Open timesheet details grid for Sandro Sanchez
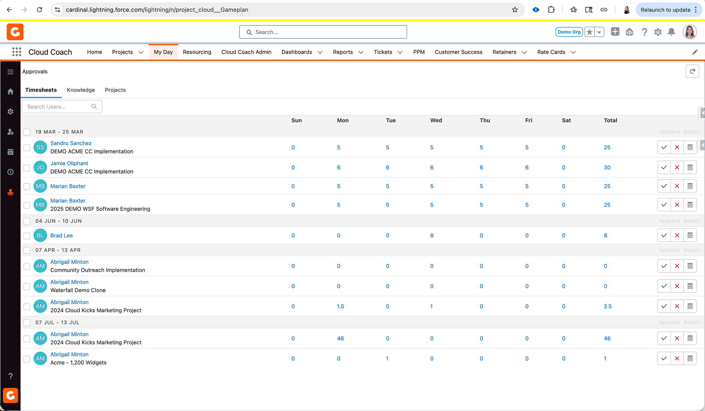This screenshot has width=705, height=411. pyautogui.click(x=690, y=147)
